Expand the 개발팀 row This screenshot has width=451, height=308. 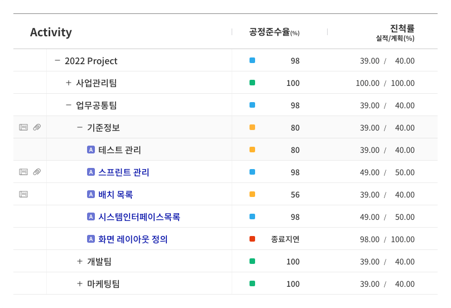(x=80, y=262)
